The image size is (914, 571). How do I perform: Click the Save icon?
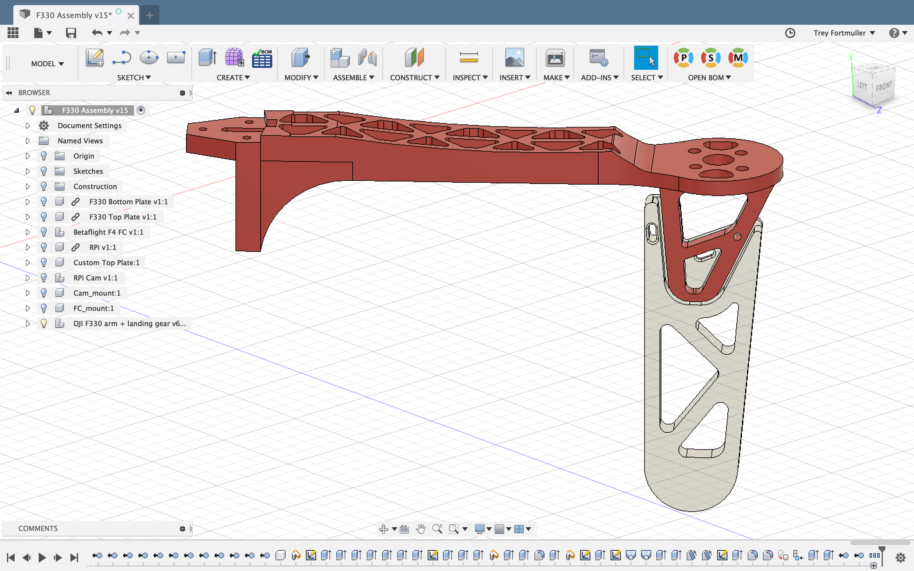(71, 33)
